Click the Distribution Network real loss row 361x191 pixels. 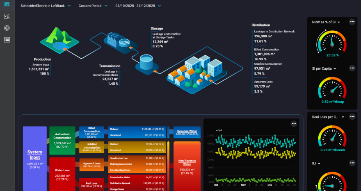pyautogui.click(x=137, y=183)
